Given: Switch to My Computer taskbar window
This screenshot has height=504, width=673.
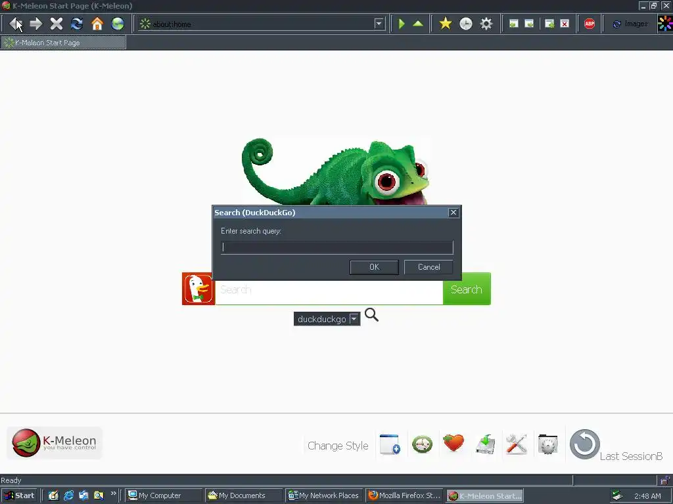Looking at the screenshot, I should pyautogui.click(x=164, y=495).
